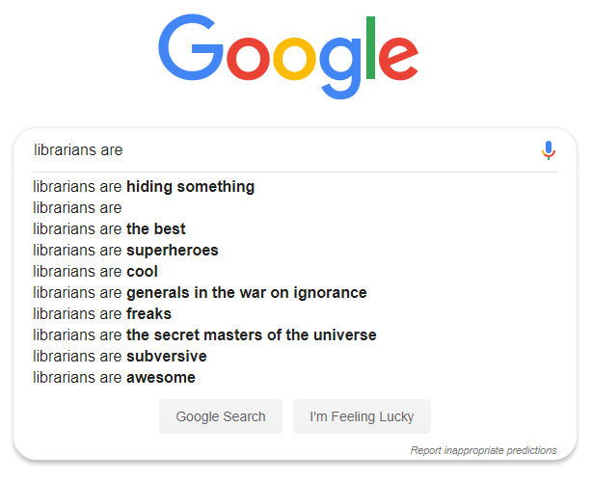Pick "the secret masters of the universe" suggestion
592x481 pixels.
click(x=204, y=335)
